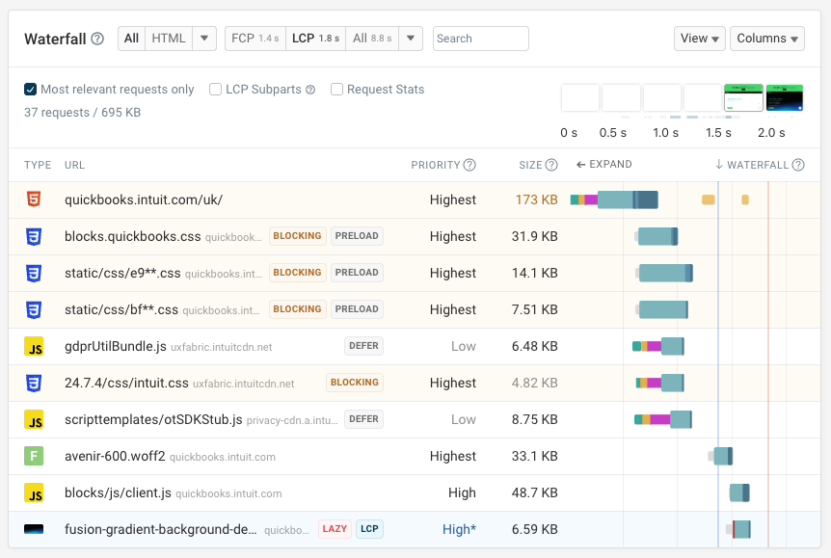The height and width of the screenshot is (558, 831).
Task: Open the help tooltip beside Waterfall heading
Action: coord(96,39)
